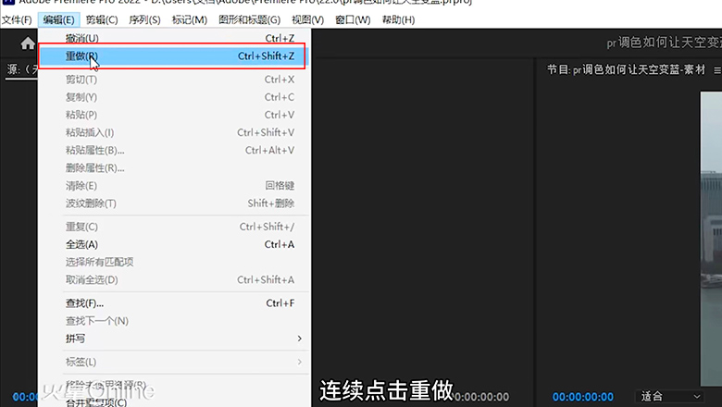This screenshot has width=722, height=407.
Task: Select the 粘贴(P) menu entry
Action: coord(174,115)
